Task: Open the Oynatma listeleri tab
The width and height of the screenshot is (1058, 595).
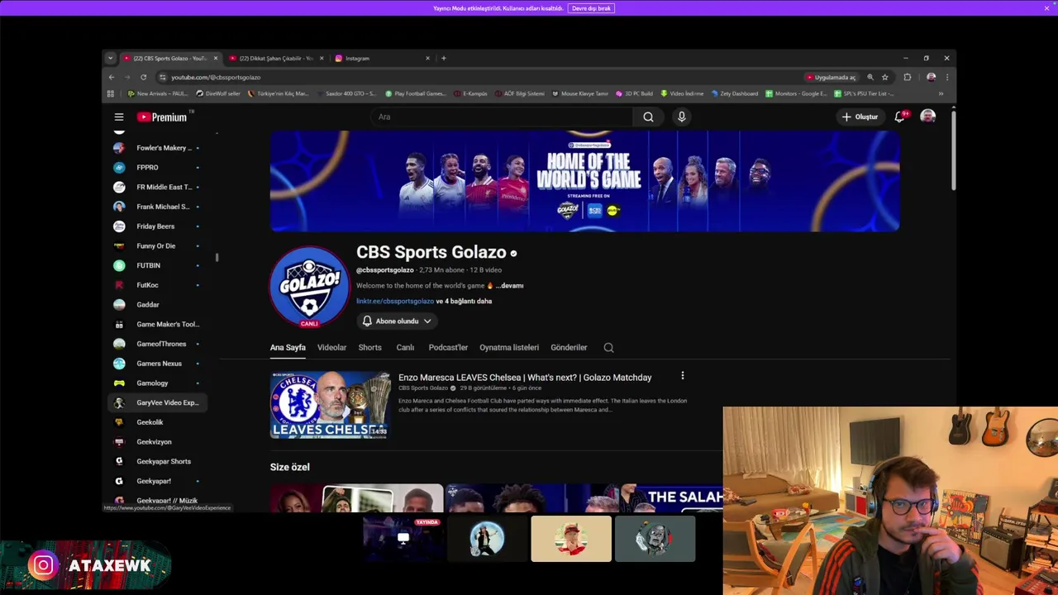Action: (x=509, y=348)
